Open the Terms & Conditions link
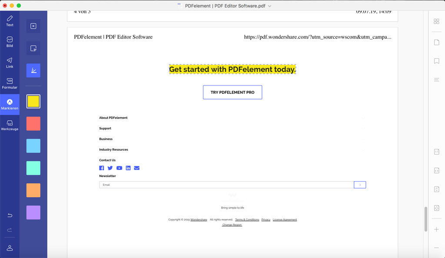 (247, 220)
